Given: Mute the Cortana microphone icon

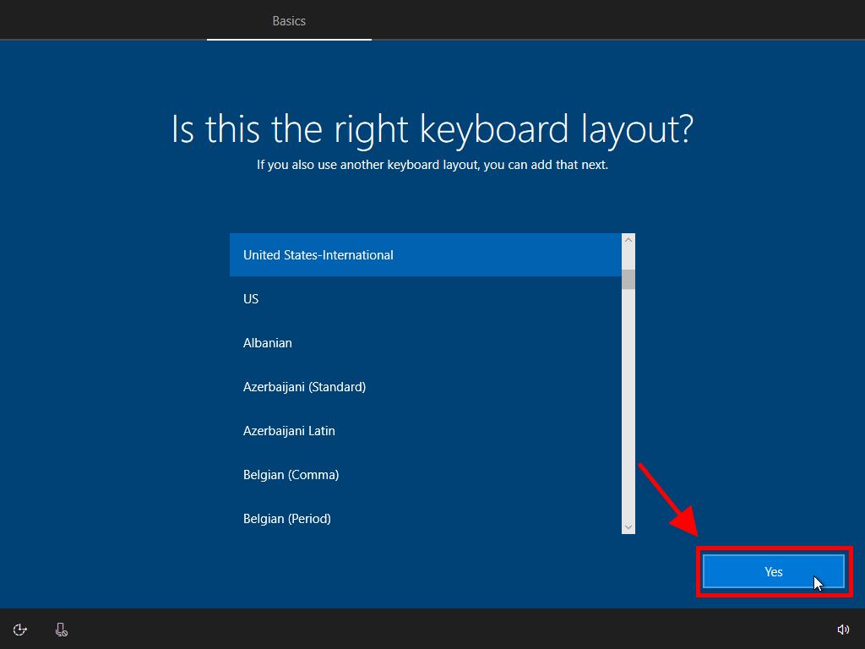Looking at the screenshot, I should (x=62, y=630).
